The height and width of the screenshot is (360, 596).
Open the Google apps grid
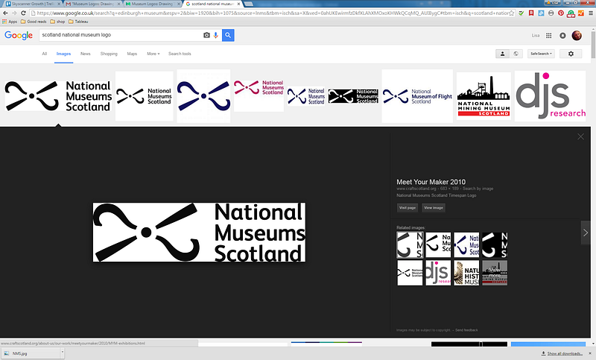pyautogui.click(x=548, y=35)
